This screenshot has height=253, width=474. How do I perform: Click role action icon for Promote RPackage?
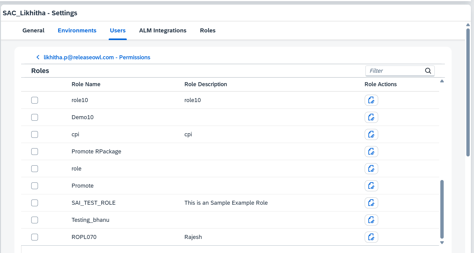pos(371,152)
